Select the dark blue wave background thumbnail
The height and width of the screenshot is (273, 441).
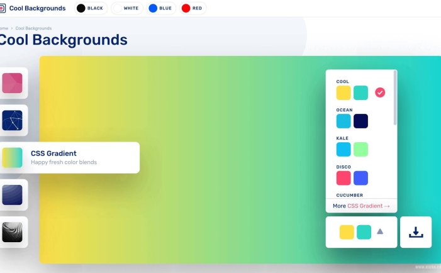(12, 195)
